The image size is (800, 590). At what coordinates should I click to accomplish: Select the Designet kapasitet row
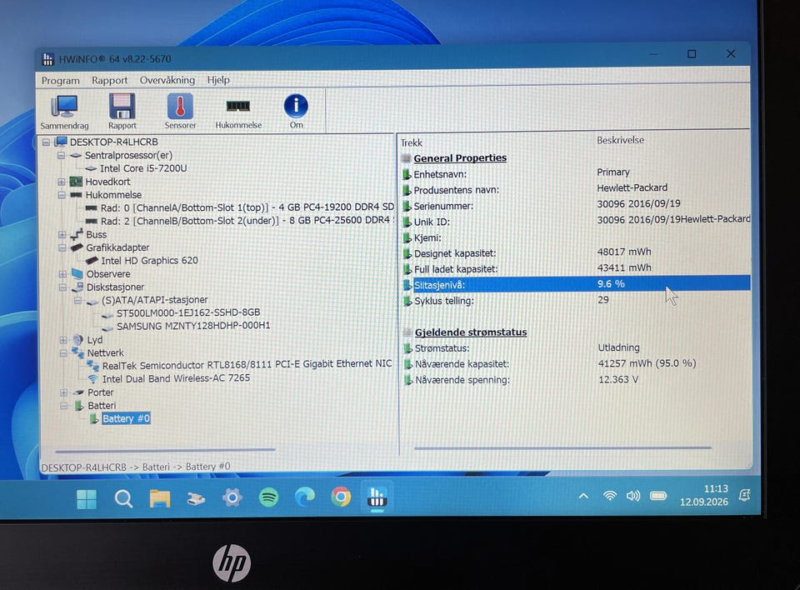576,252
